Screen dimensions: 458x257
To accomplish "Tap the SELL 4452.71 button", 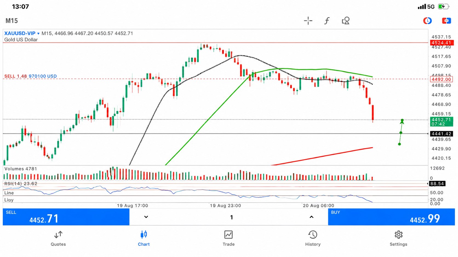I will click(x=66, y=217).
